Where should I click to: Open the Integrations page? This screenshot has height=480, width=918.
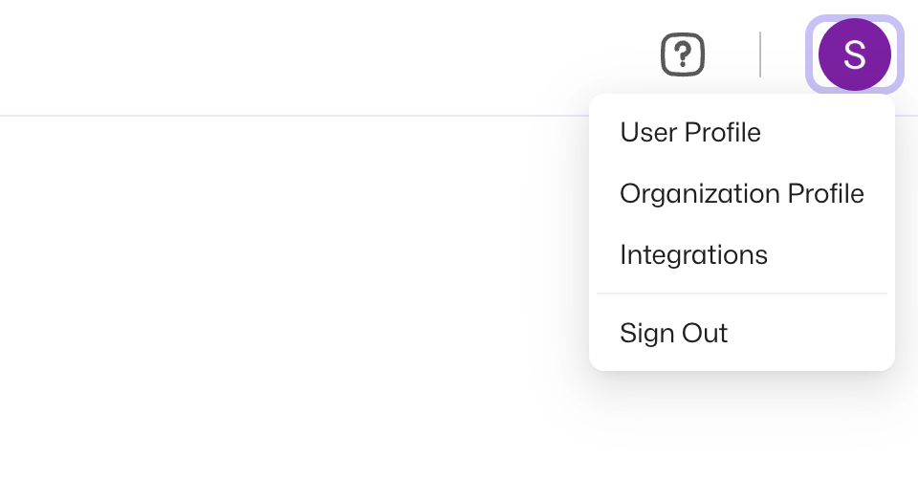point(693,255)
